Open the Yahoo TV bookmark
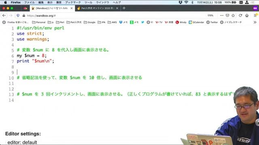This screenshot has height=145, width=259. click(159, 22)
